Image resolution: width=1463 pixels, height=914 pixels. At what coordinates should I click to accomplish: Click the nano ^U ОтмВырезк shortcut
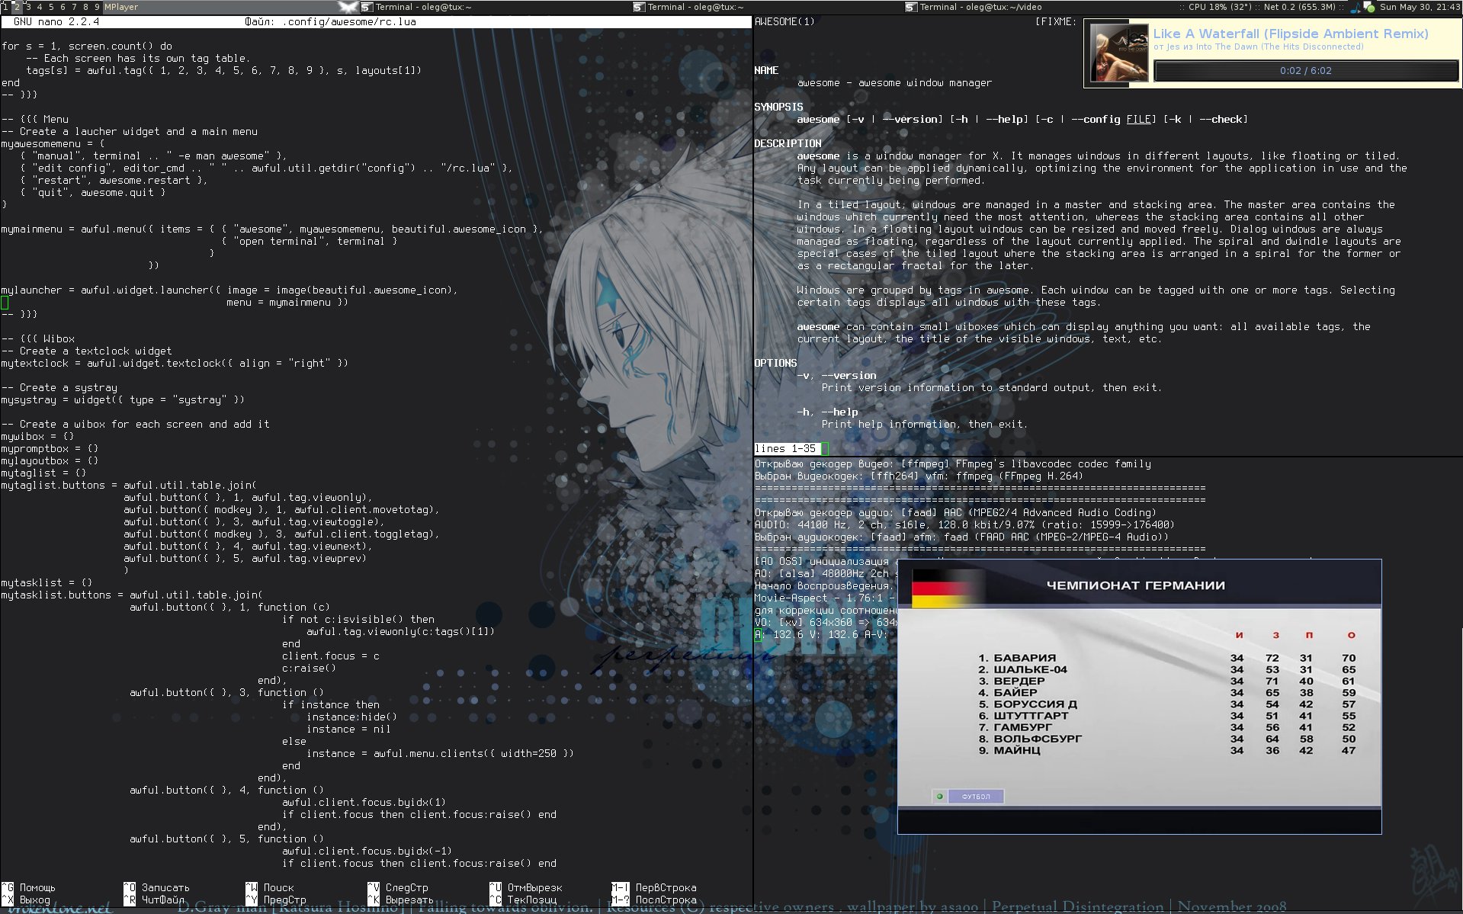526,887
